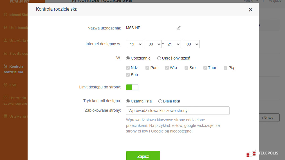Click the IPv6 sidebar icon
The width and height of the screenshot is (285, 160).
pos(5,85)
